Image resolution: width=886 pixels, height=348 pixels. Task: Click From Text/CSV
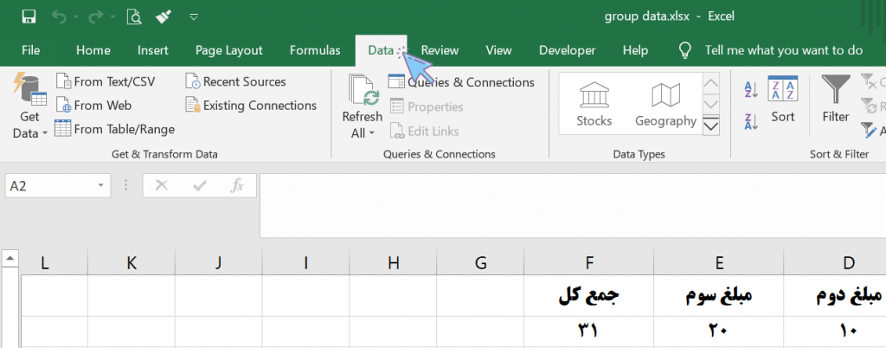pos(106,82)
